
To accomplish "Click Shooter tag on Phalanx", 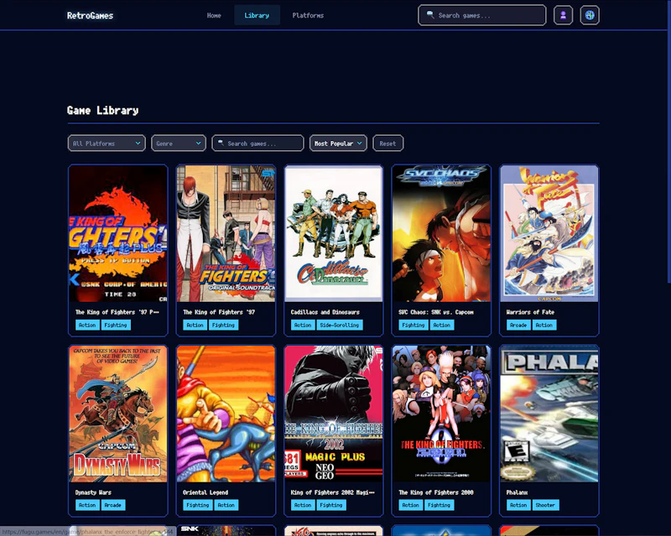I will click(x=545, y=505).
